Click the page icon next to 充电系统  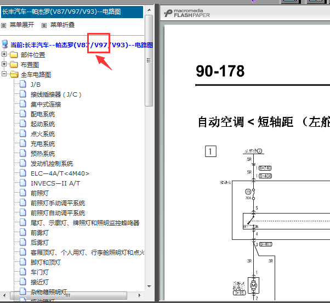(x=23, y=143)
